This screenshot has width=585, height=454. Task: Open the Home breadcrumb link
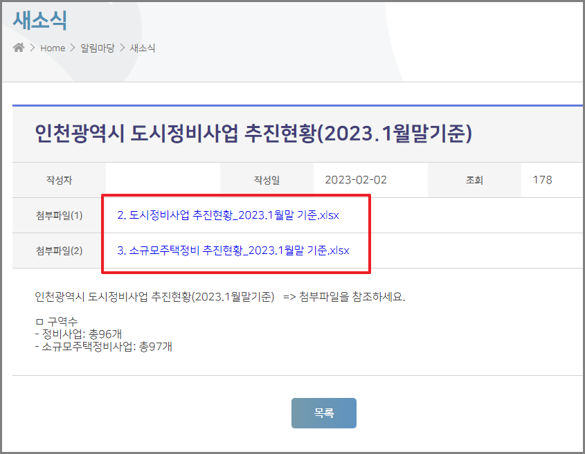click(53, 48)
